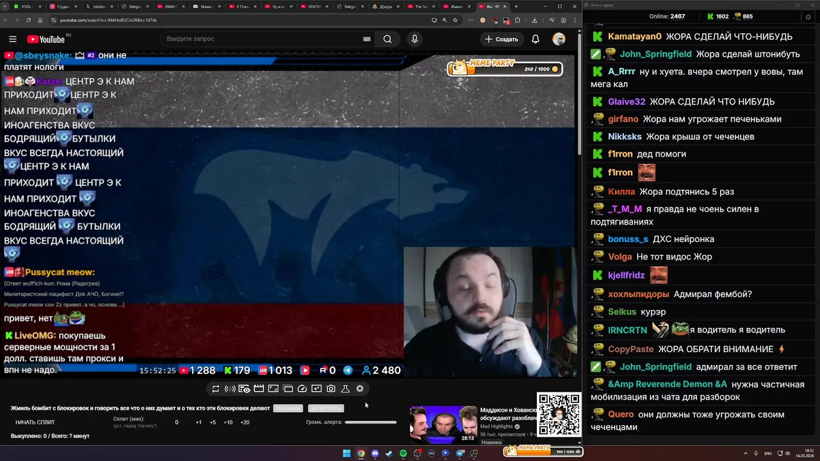Switch to the ИВАН browser tab
The image size is (820, 461).
click(170, 6)
